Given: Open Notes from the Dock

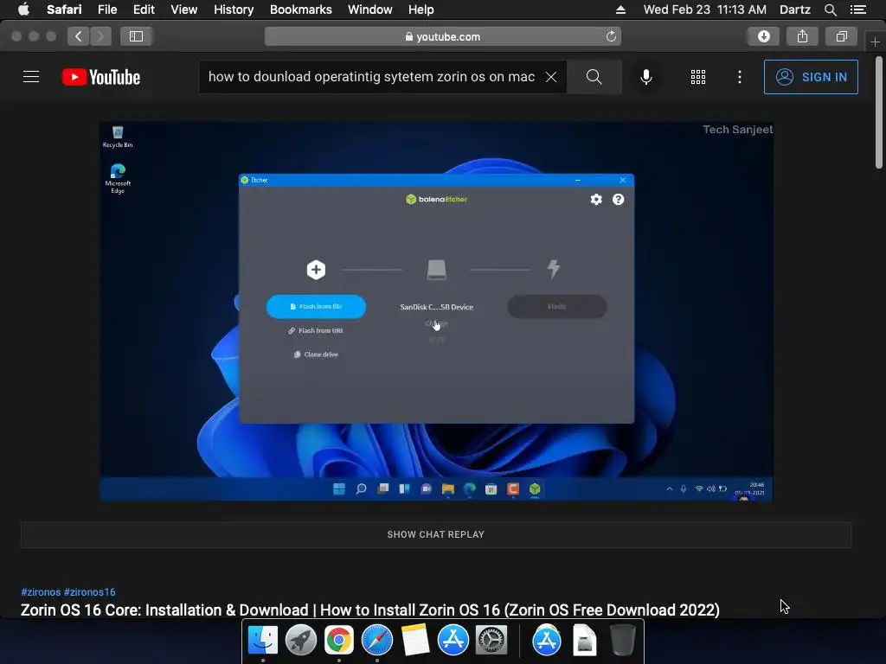Looking at the screenshot, I should point(414,641).
